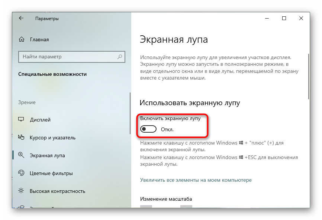This screenshot has width=322, height=220.
Task: Open the Экранная лупа sidebar section
Action: pos(47,155)
